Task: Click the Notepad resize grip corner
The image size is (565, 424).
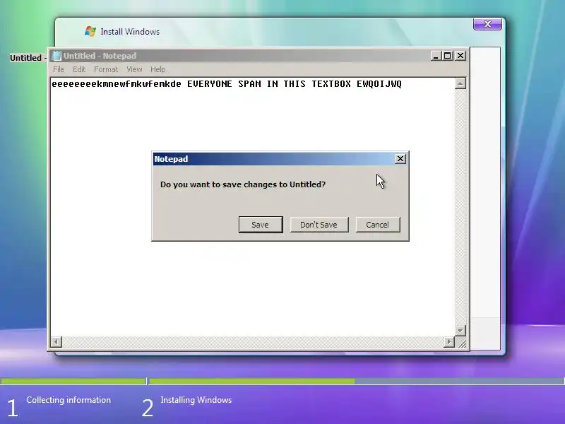Action: pyautogui.click(x=462, y=343)
